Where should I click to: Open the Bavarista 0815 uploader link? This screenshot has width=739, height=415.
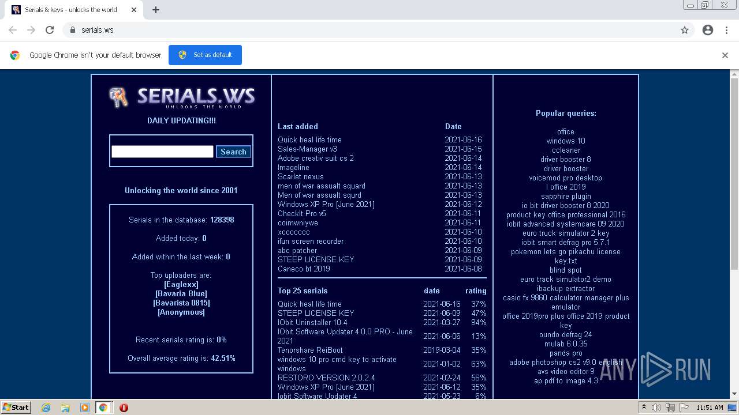(181, 303)
